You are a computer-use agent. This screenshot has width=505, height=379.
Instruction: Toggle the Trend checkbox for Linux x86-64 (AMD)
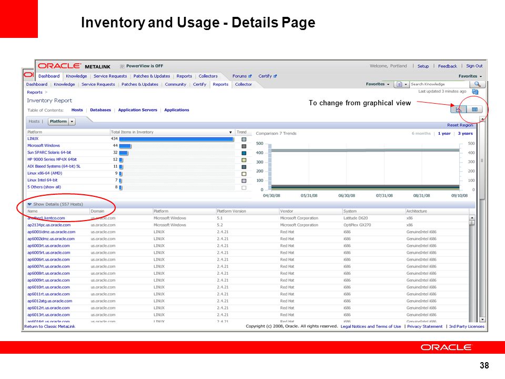click(244, 174)
